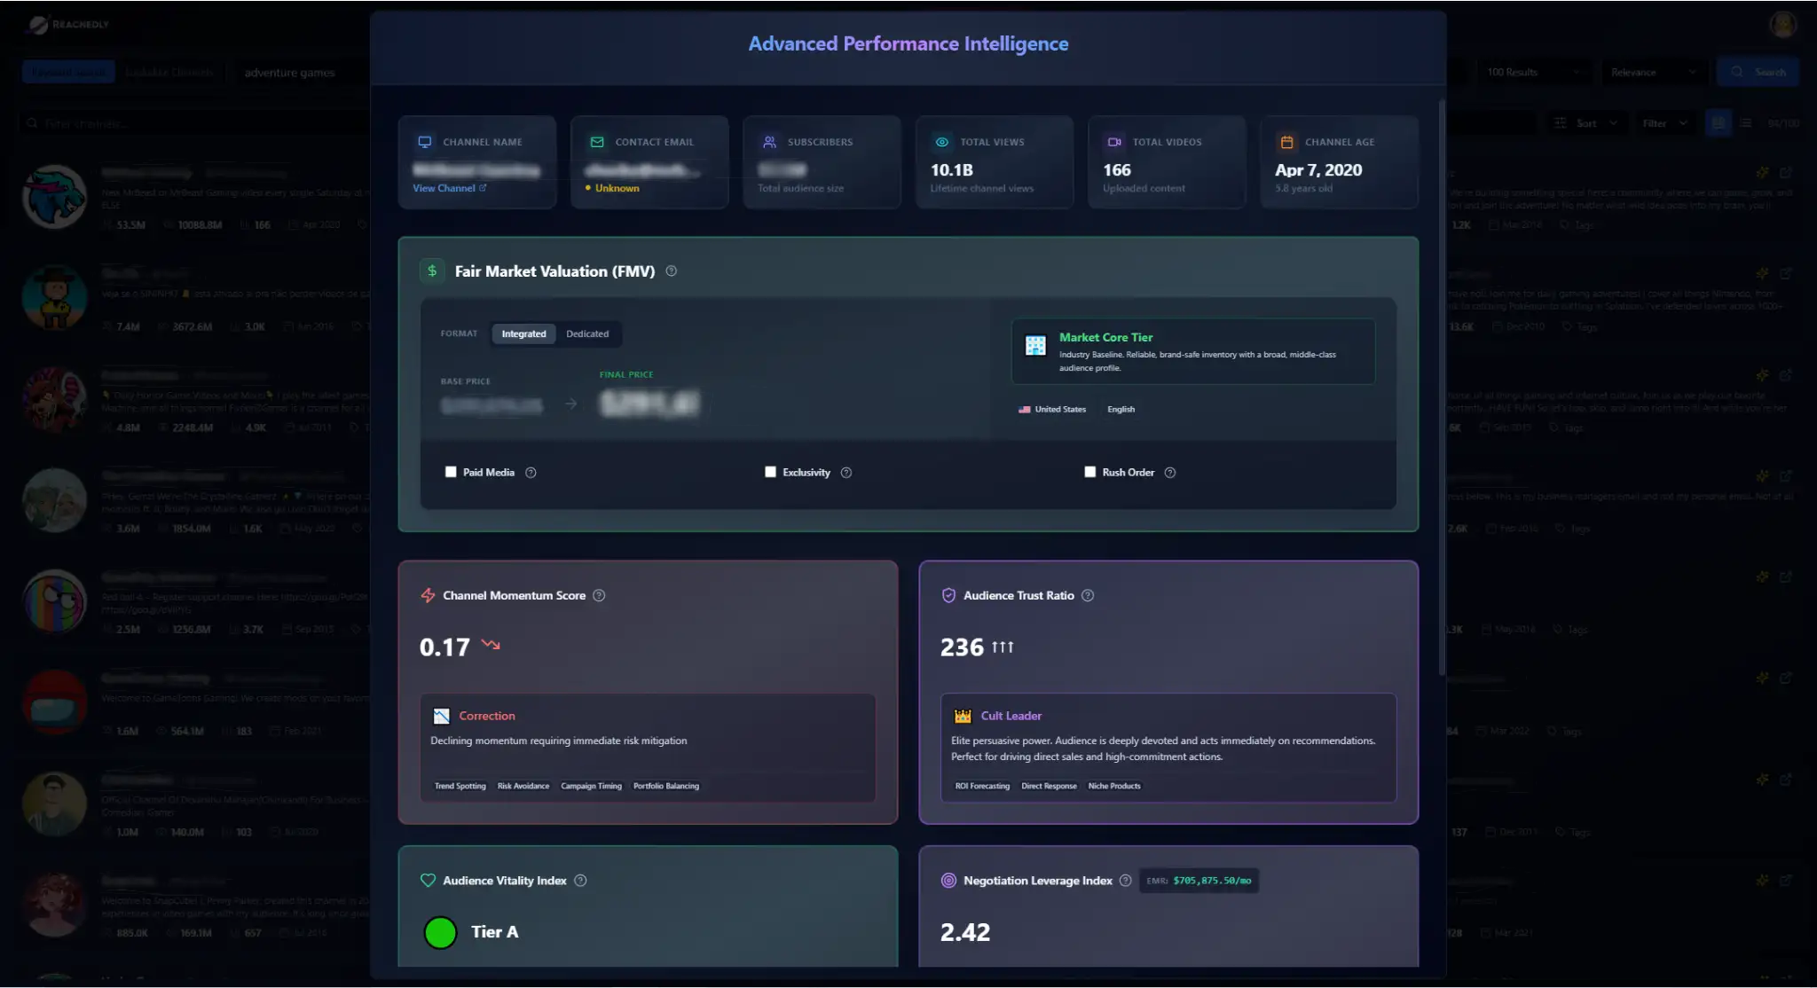
Task: Click the Negotiation Leverage Index target icon
Action: [x=948, y=881]
